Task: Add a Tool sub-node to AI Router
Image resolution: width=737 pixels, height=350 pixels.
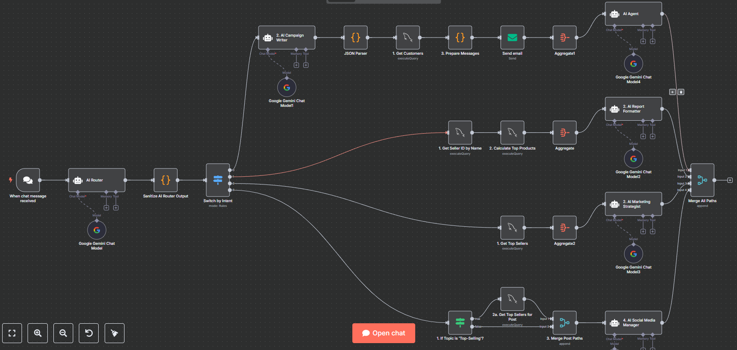Action: pos(116,208)
